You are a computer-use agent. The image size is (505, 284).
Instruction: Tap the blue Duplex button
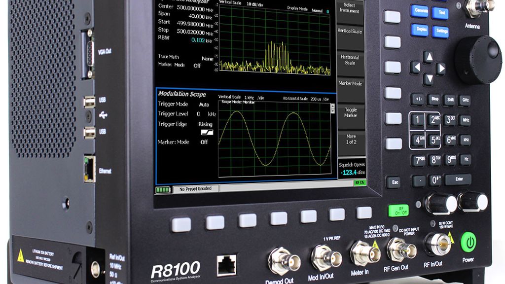tap(420, 30)
